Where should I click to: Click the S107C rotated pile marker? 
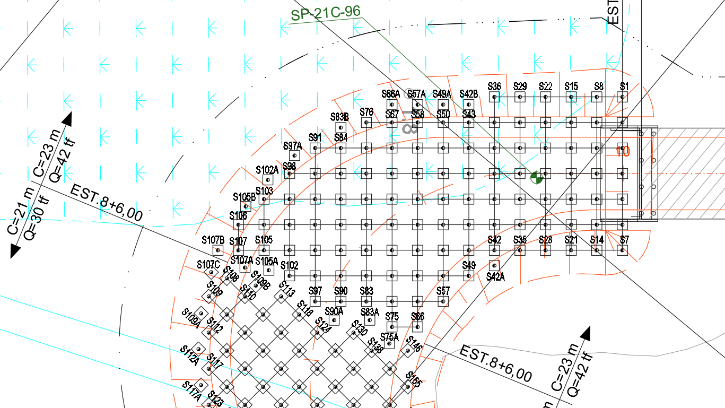(211, 272)
